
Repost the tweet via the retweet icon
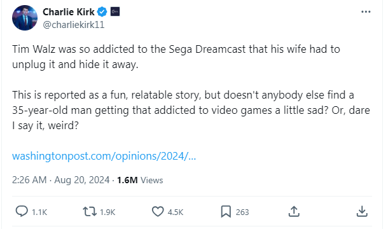[90, 212]
